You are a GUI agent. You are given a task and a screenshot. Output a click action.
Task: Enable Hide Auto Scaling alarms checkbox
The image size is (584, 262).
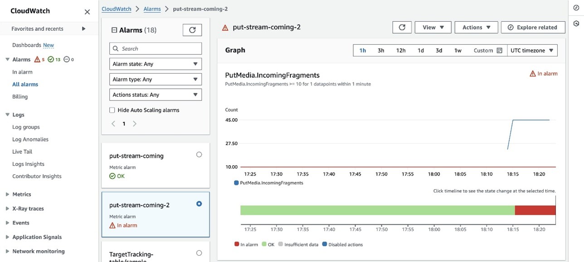tap(112, 110)
